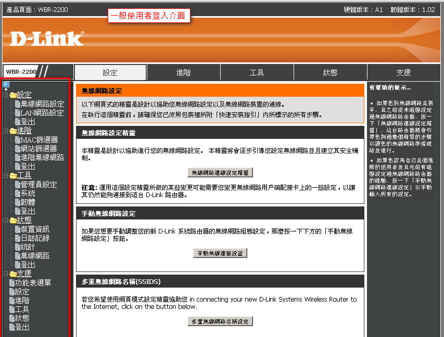This screenshot has width=444, height=337.
Task: Click page icon beside 功能表選單
Action: [x=12, y=283]
